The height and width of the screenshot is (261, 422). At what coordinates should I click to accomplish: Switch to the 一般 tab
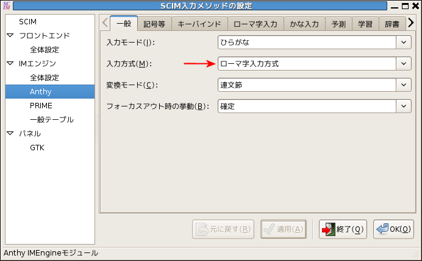tap(124, 24)
